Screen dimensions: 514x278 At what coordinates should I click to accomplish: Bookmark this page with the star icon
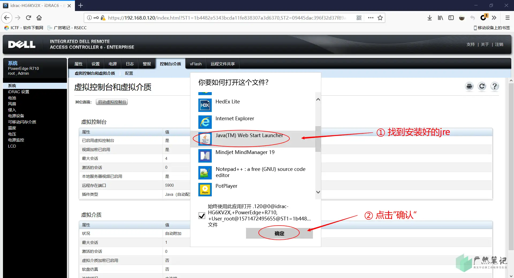click(380, 18)
